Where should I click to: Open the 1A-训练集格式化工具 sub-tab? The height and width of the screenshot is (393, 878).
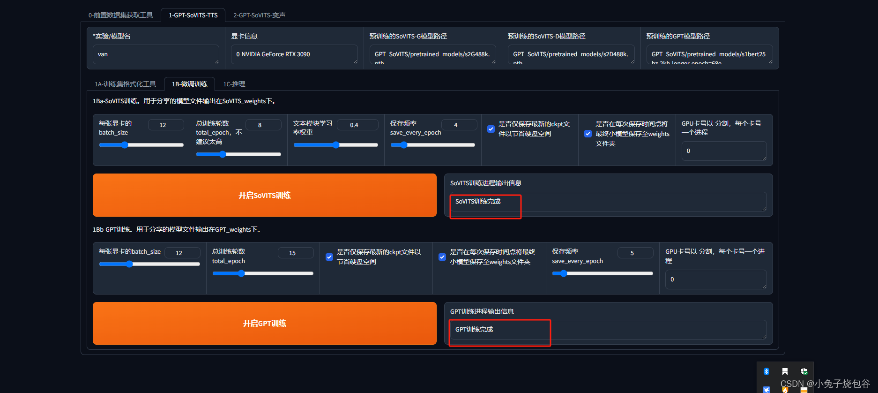coord(126,84)
